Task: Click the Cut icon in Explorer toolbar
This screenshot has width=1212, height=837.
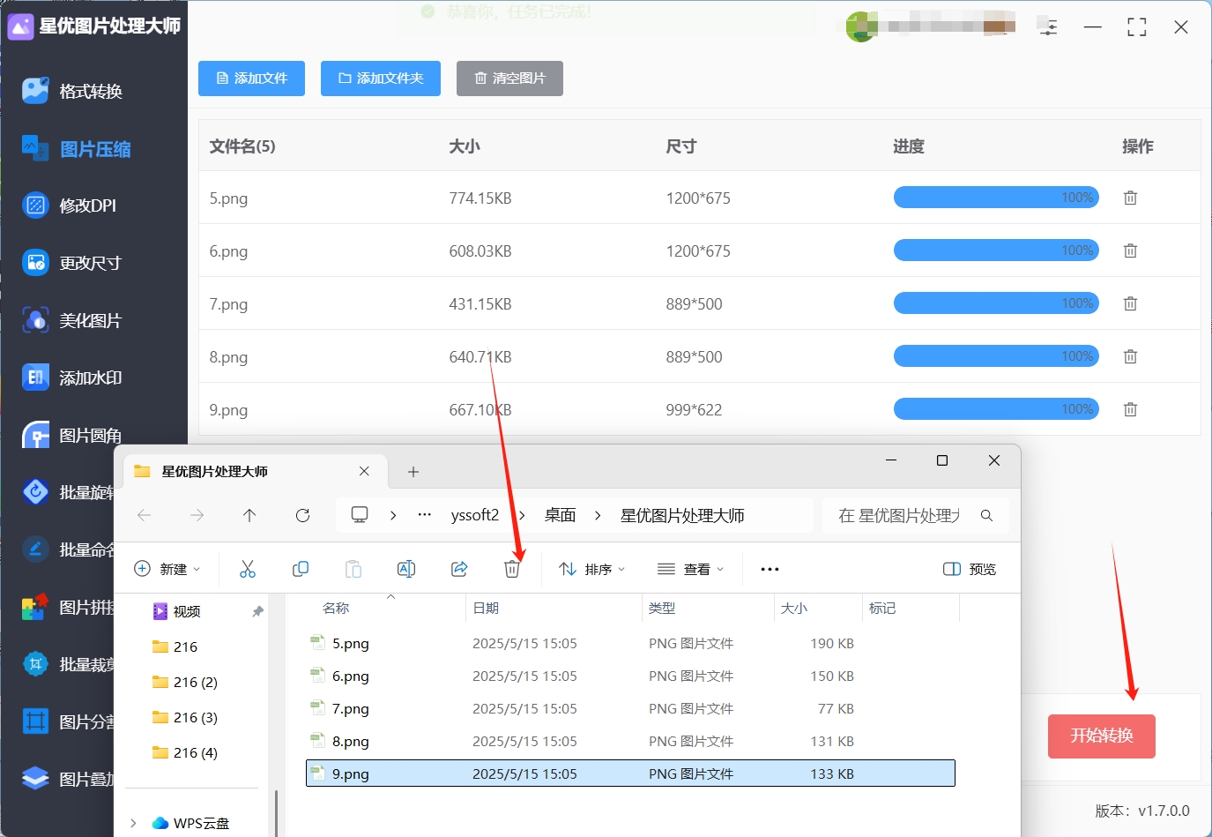Action: 248,569
